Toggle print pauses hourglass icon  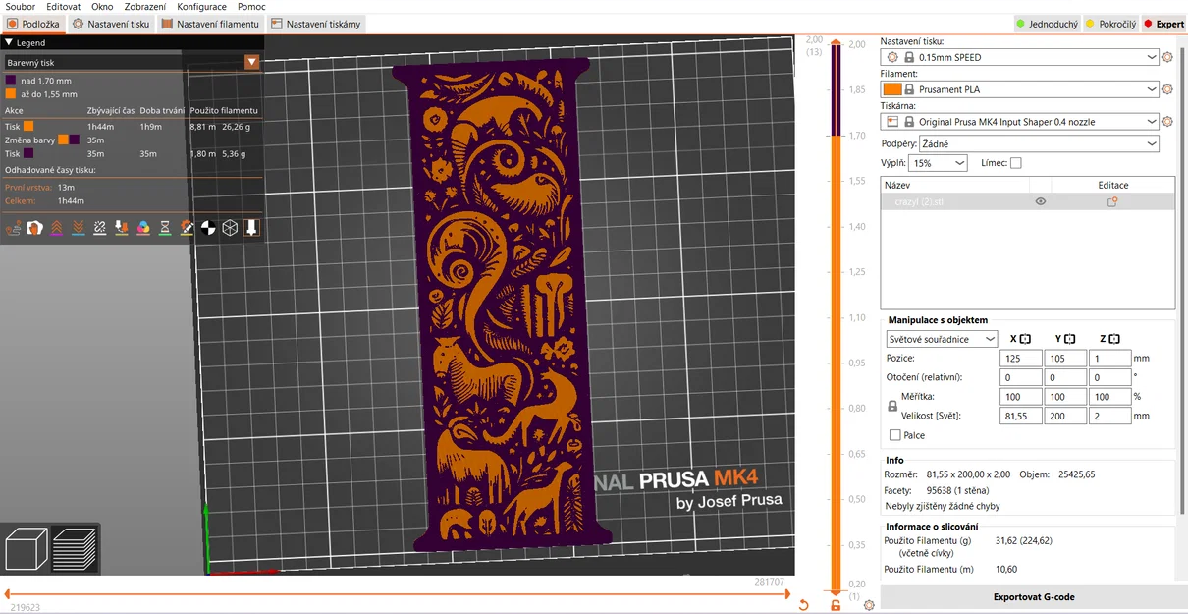click(165, 228)
